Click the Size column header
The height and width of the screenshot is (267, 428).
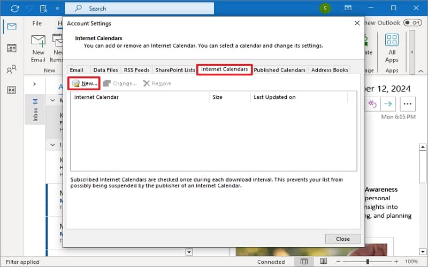click(x=230, y=97)
